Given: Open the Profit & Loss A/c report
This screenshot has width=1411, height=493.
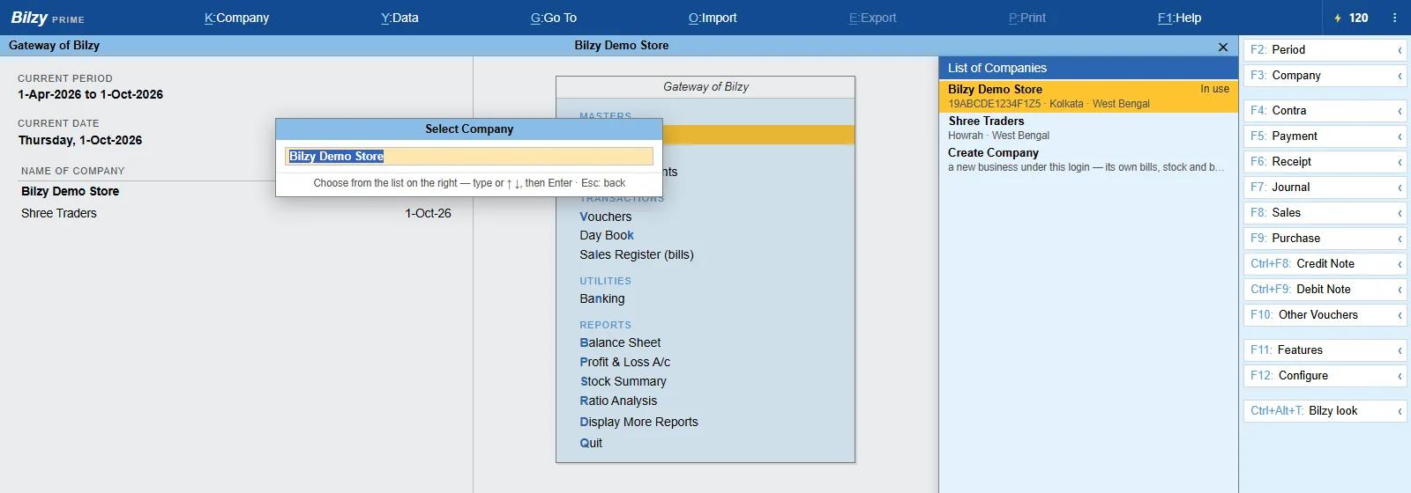Looking at the screenshot, I should [625, 362].
